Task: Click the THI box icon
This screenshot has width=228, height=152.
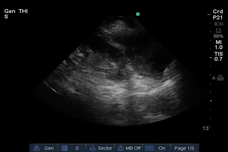Action: click(x=149, y=148)
